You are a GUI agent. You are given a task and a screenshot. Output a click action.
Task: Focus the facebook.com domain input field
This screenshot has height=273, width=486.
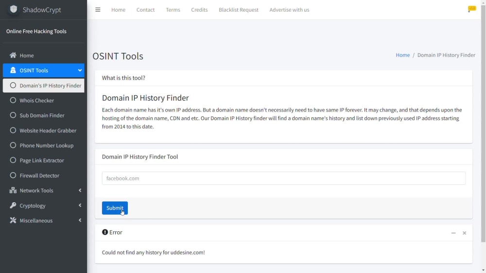284,178
